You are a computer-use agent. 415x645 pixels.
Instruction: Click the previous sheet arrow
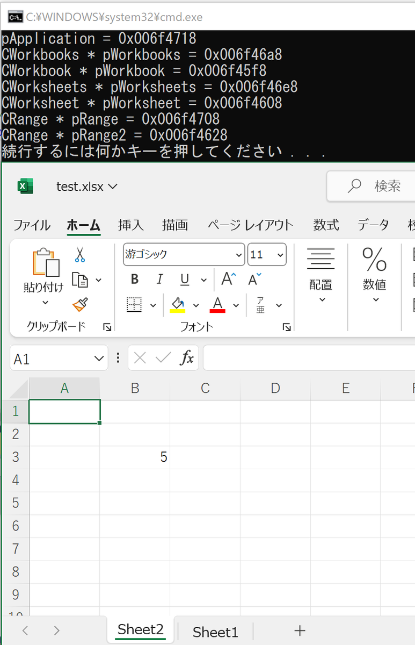[x=25, y=630]
